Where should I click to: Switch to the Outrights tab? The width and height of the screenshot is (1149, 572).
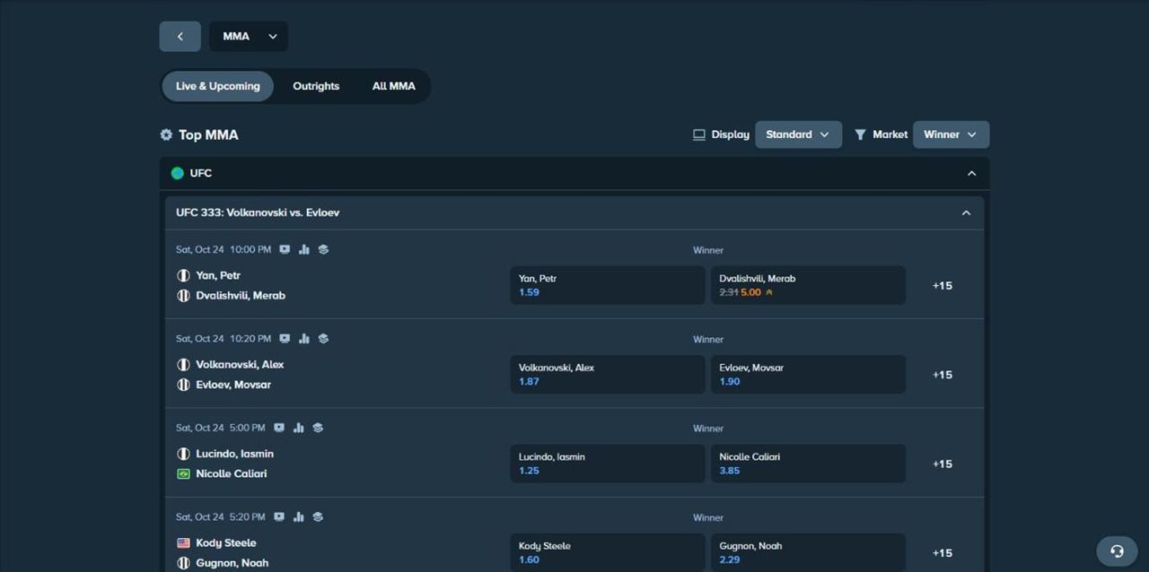(316, 86)
